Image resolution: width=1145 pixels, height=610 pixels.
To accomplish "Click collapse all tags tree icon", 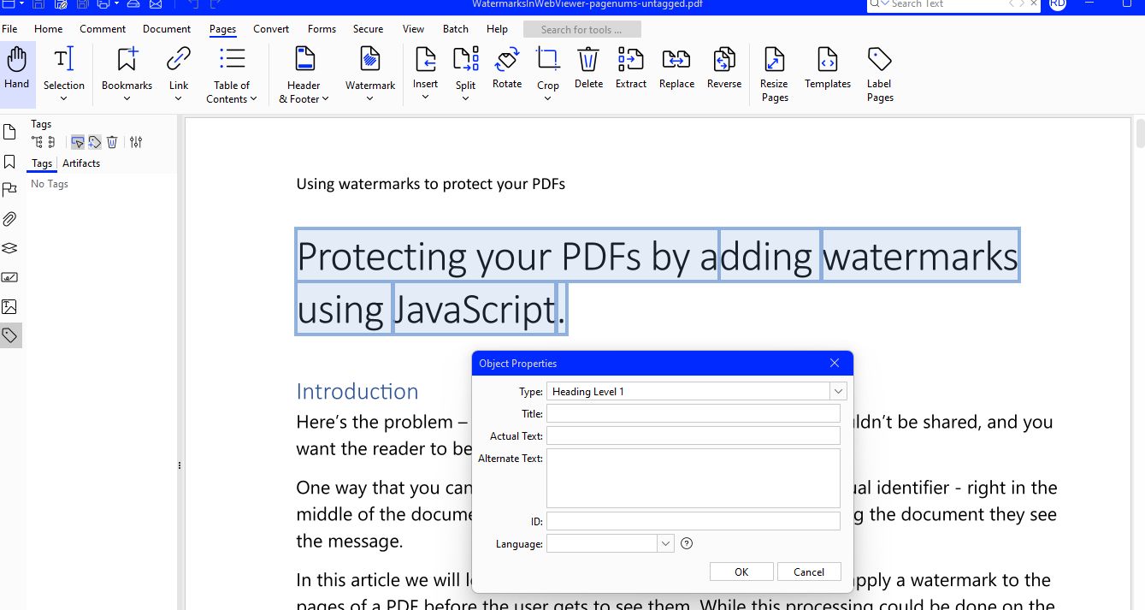I will coord(51,142).
